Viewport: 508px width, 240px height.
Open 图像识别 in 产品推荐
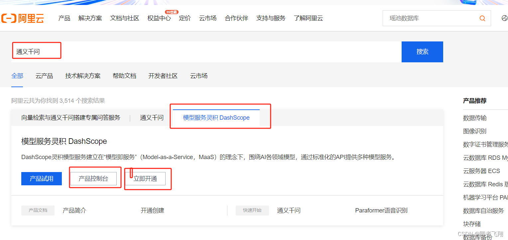[x=475, y=131]
